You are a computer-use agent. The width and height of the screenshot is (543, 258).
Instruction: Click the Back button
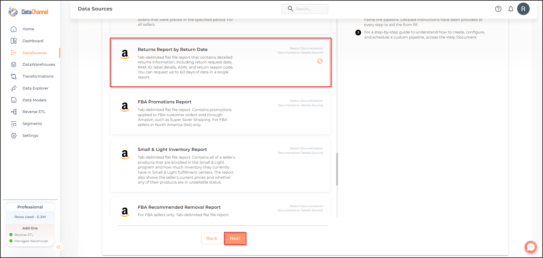coord(212,238)
